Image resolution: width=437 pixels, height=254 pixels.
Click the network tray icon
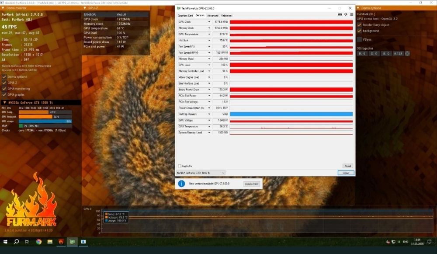click(x=393, y=242)
